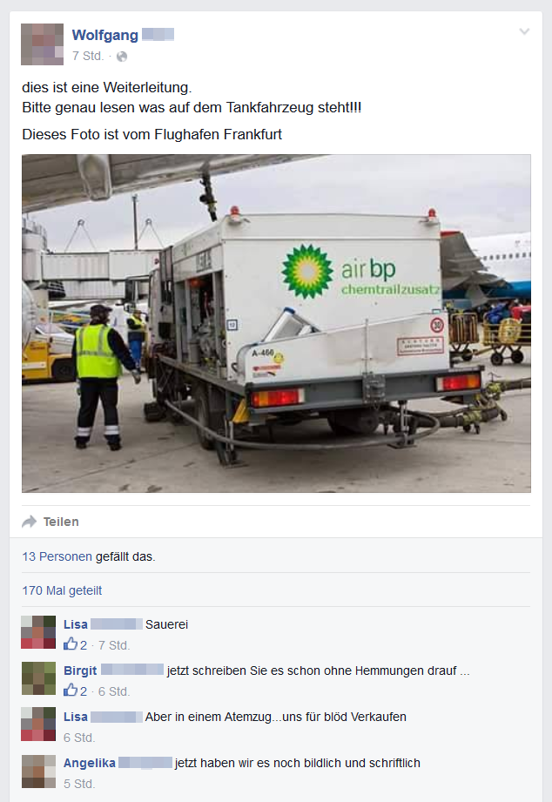The height and width of the screenshot is (802, 552).
Task: Open the post options chevron menu
Action: pos(524,31)
